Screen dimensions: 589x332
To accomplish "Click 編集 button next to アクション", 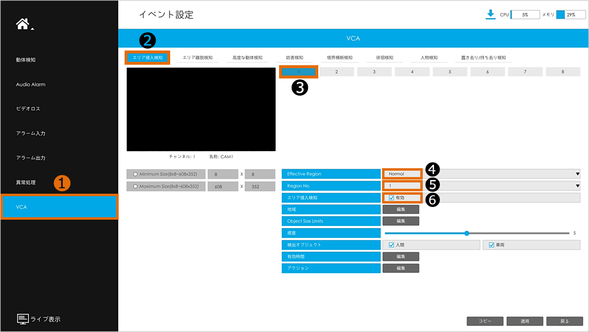I will click(x=401, y=268).
